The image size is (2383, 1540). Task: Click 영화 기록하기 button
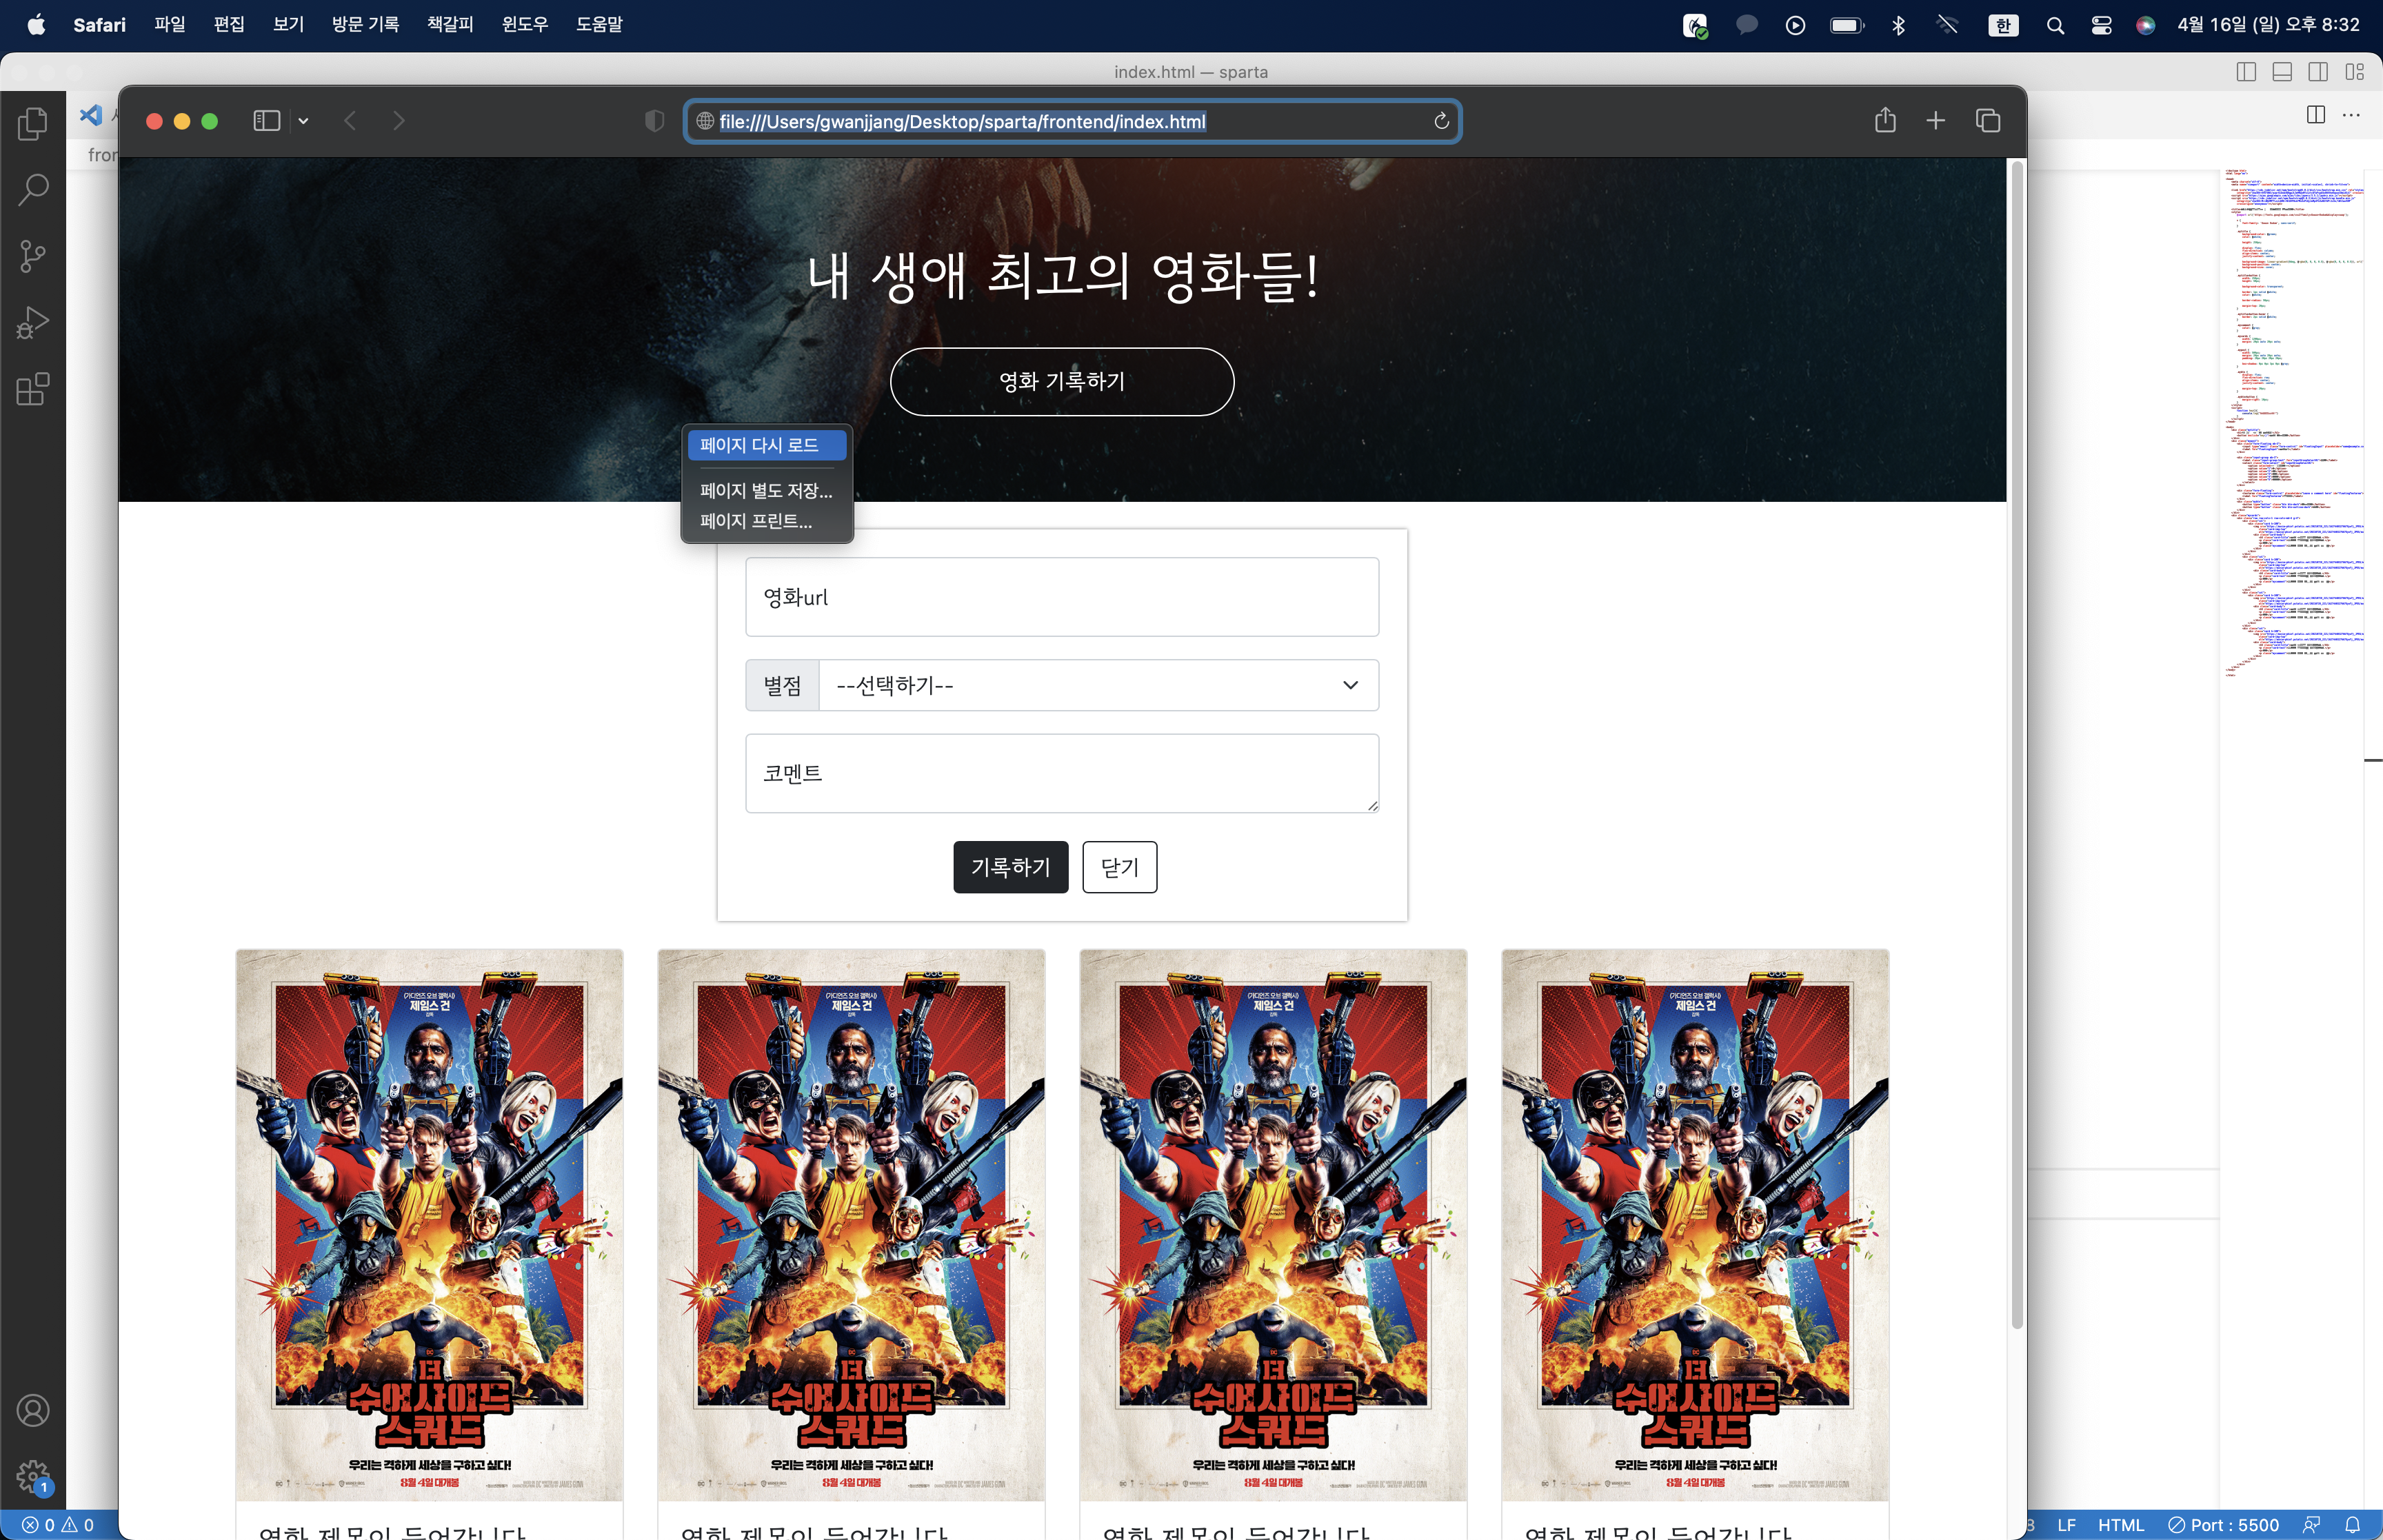pyautogui.click(x=1062, y=381)
